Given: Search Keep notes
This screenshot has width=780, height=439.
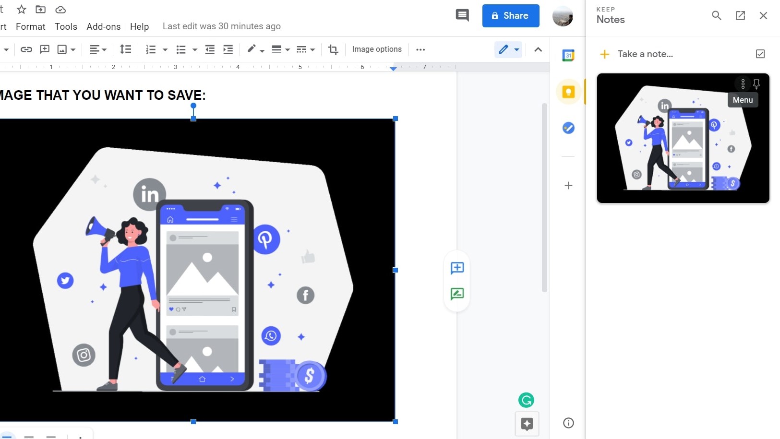Looking at the screenshot, I should (x=717, y=15).
